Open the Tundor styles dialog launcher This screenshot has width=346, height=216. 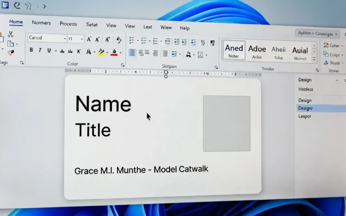coord(317,70)
